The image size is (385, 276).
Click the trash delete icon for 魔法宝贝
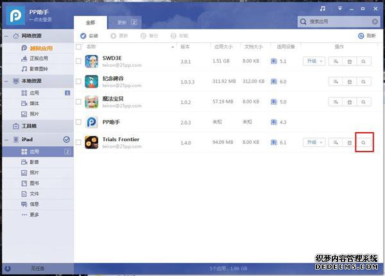(x=350, y=102)
